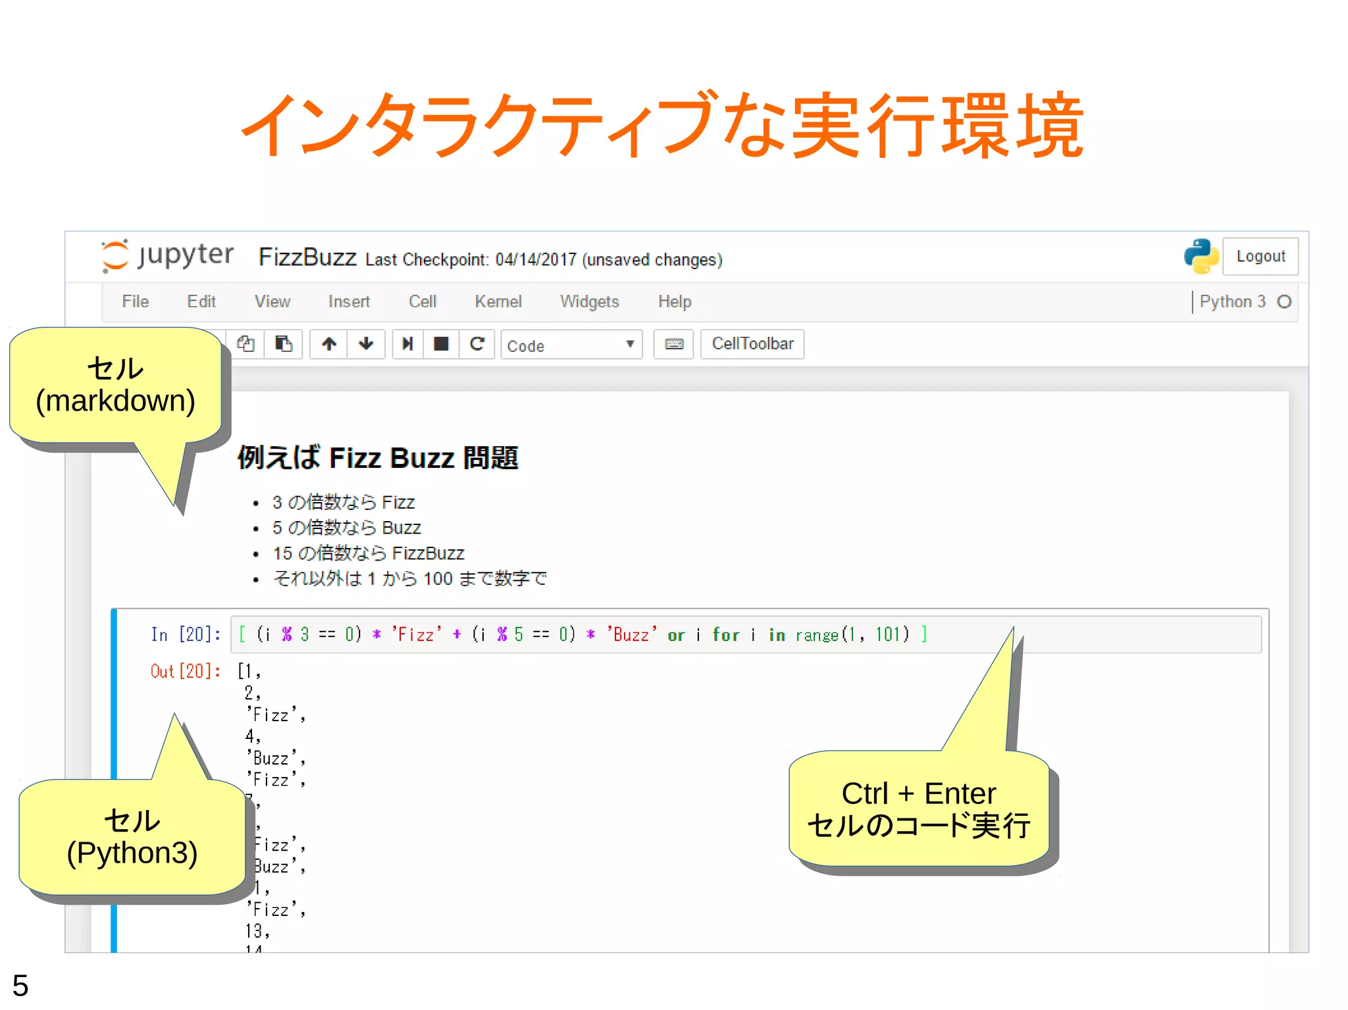Open the Widgets menu
The image size is (1348, 1010).
click(x=590, y=302)
